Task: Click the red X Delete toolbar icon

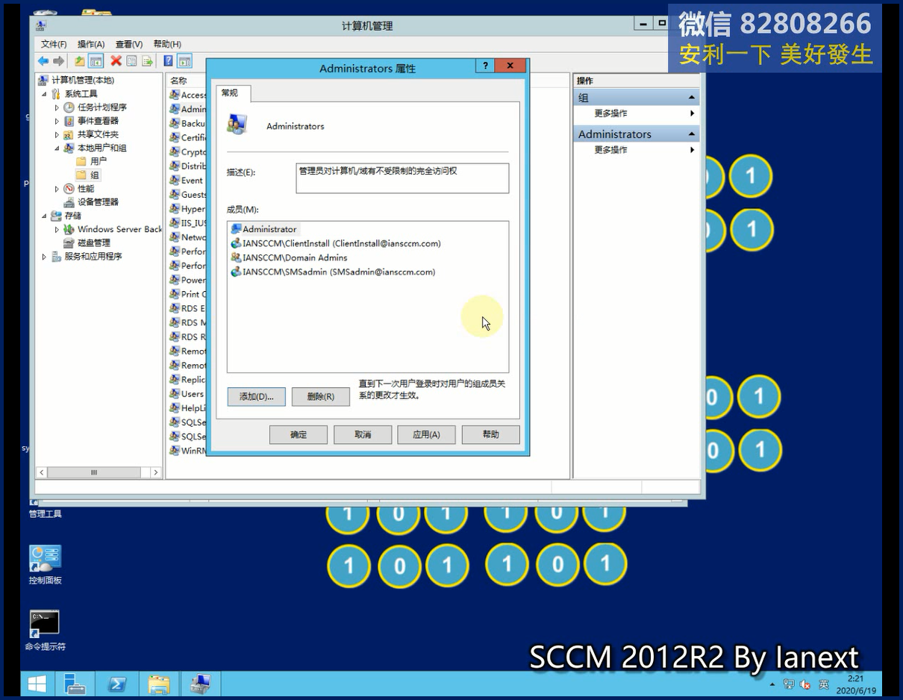Action: (x=116, y=61)
